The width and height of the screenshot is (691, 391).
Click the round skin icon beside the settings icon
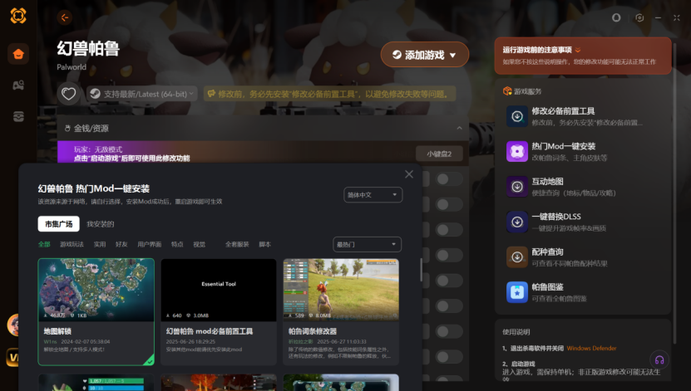point(616,17)
